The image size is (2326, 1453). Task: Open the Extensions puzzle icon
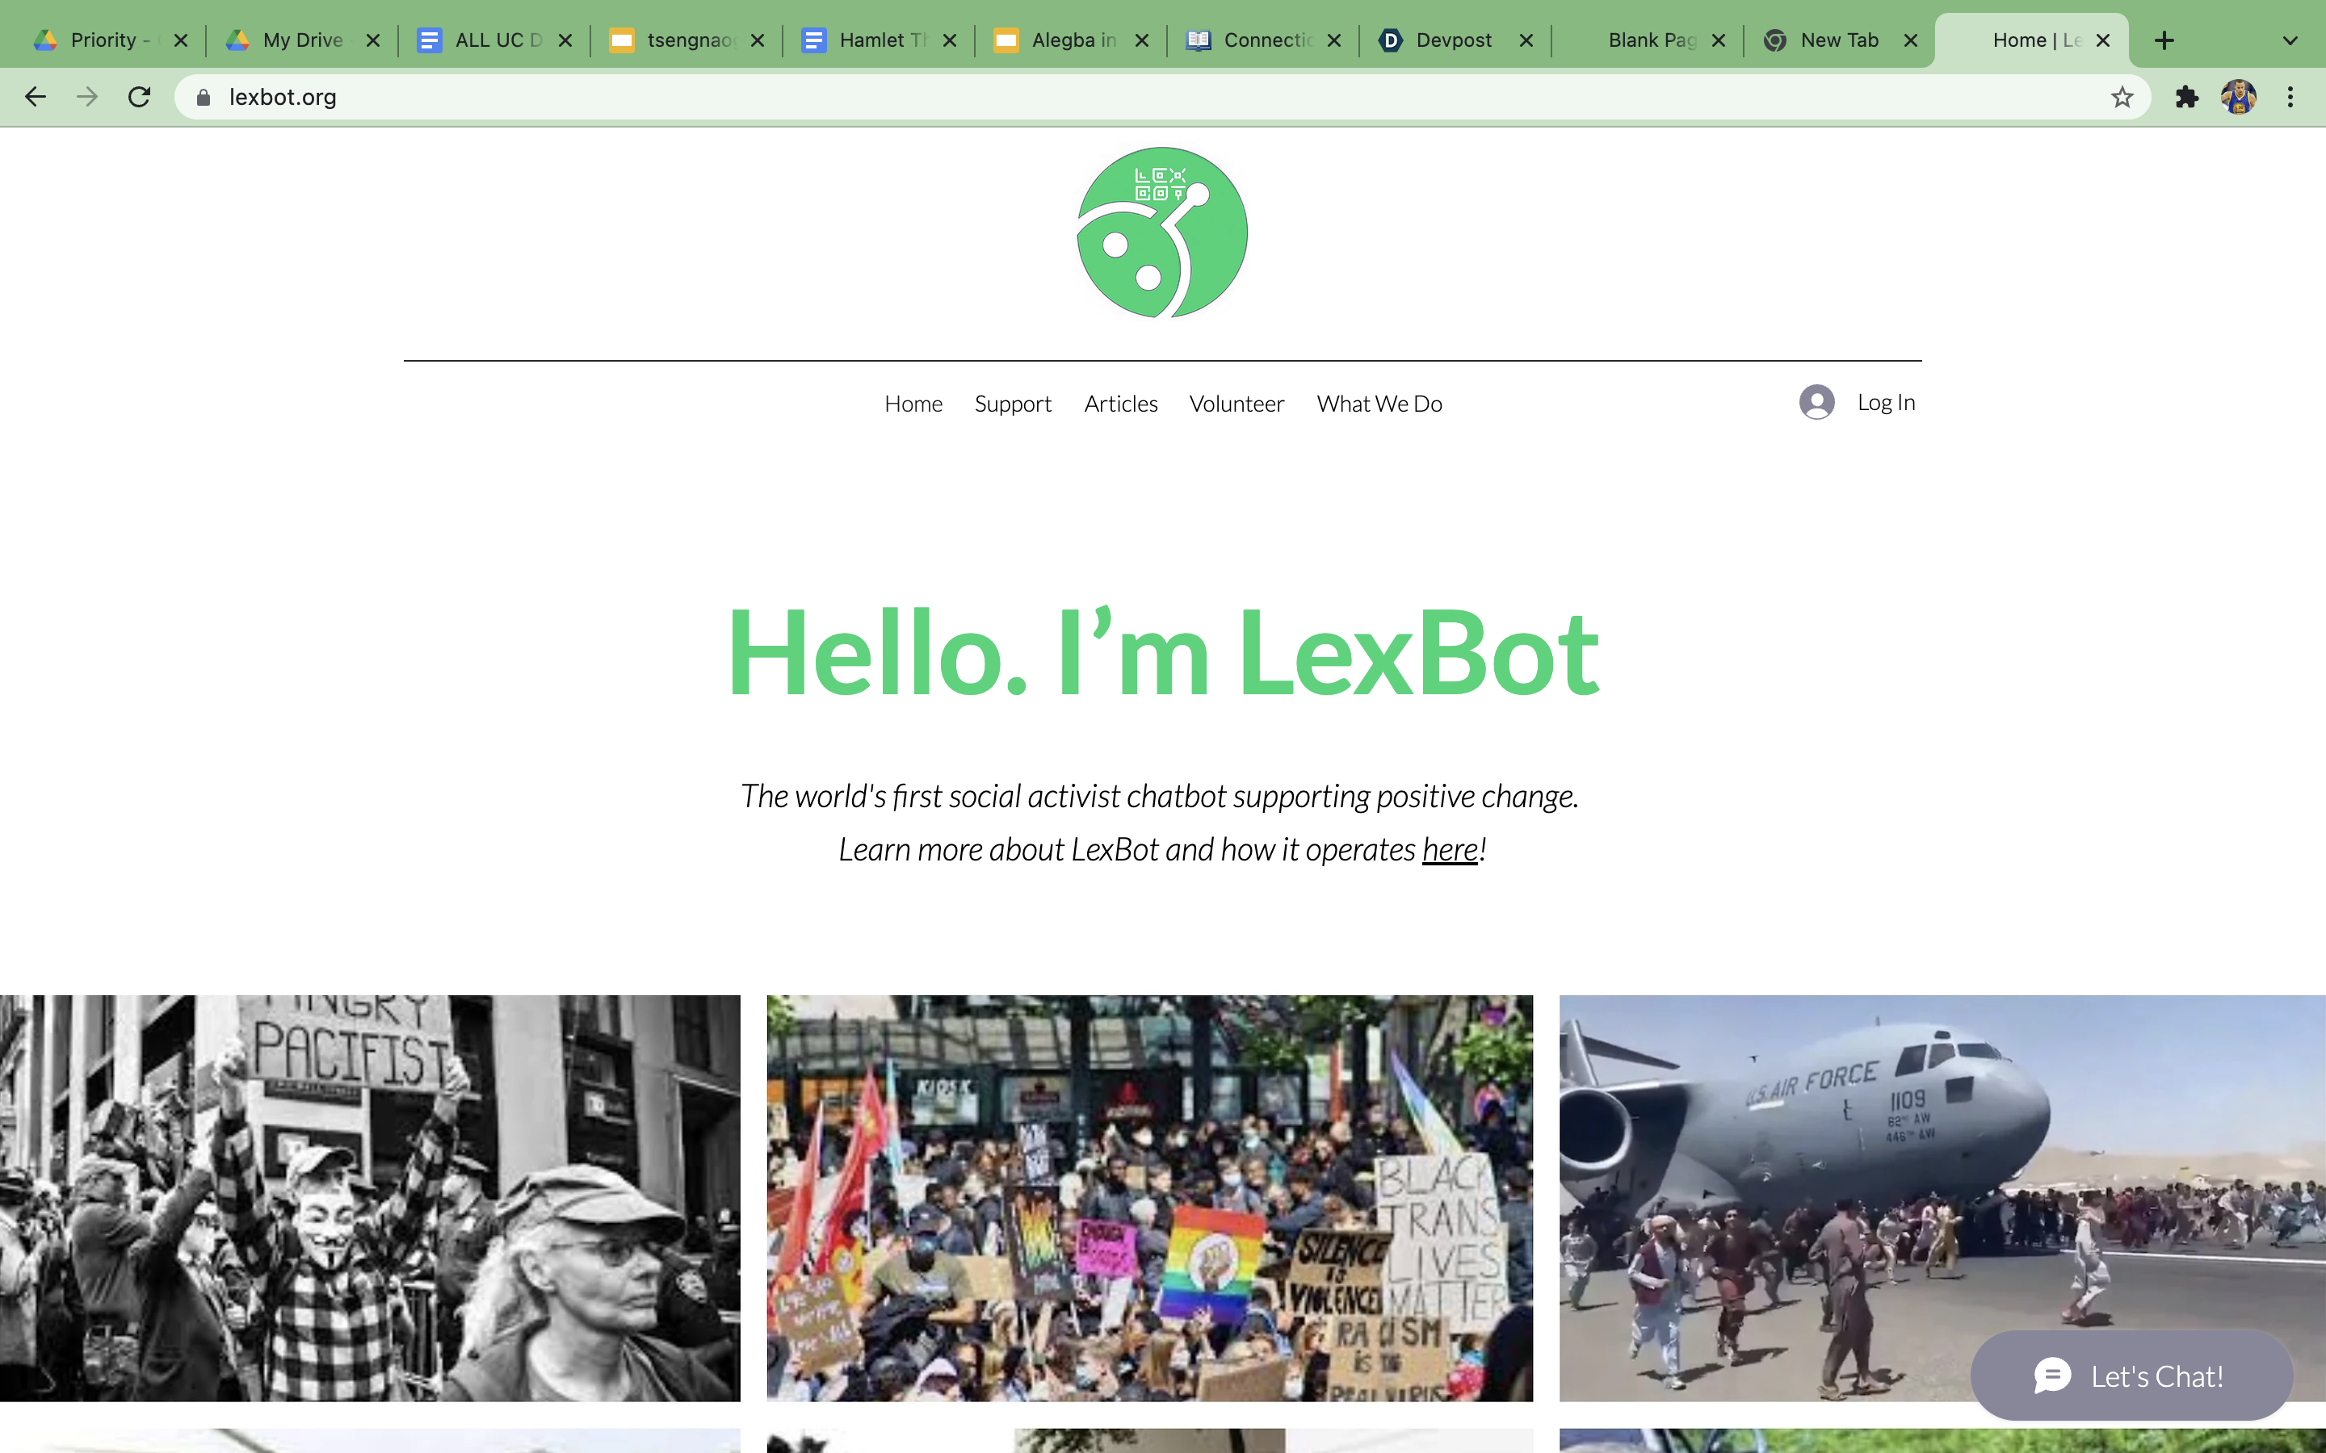(2186, 97)
